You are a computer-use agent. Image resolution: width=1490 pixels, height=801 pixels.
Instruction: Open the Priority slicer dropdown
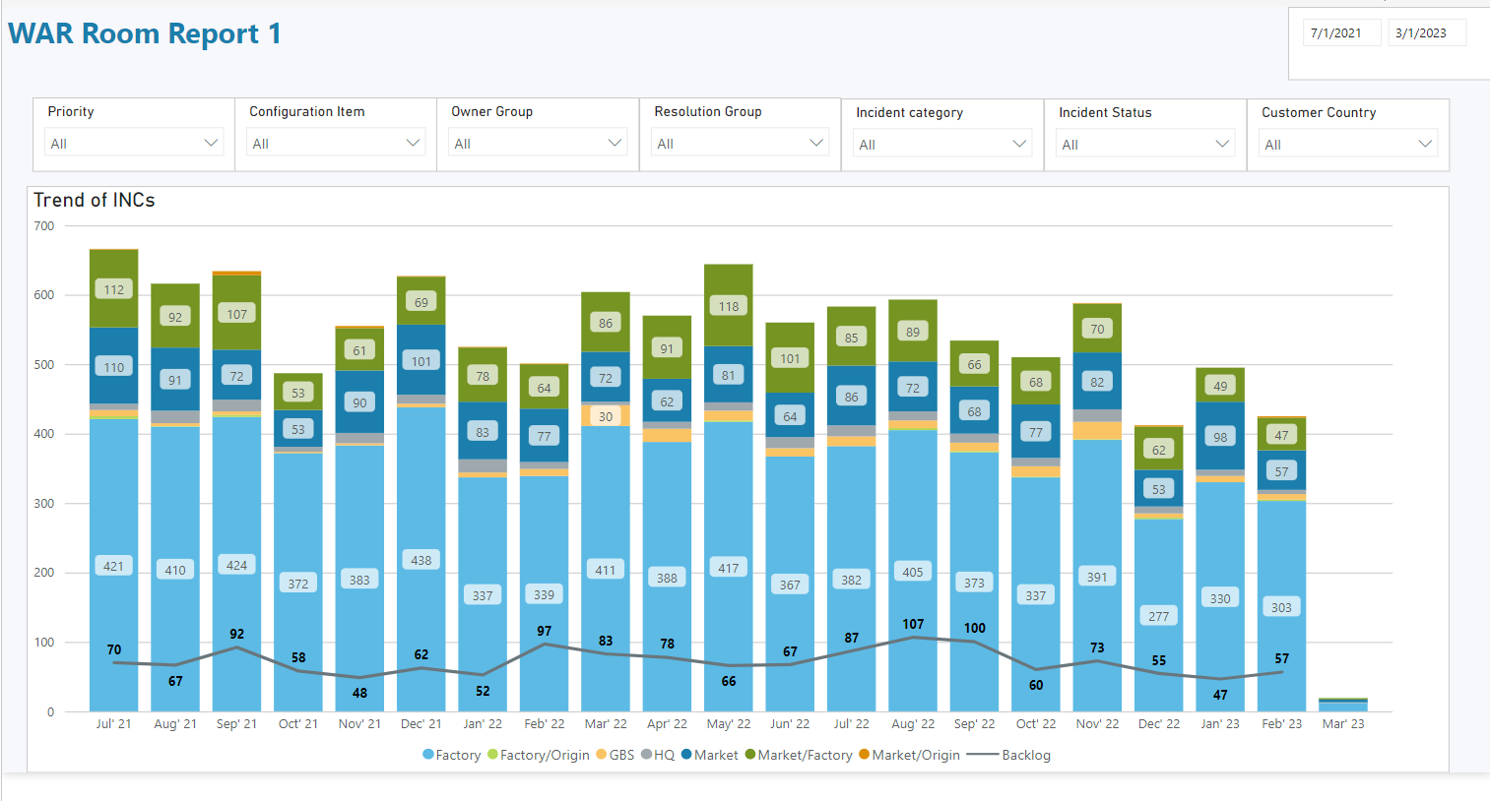coord(135,143)
